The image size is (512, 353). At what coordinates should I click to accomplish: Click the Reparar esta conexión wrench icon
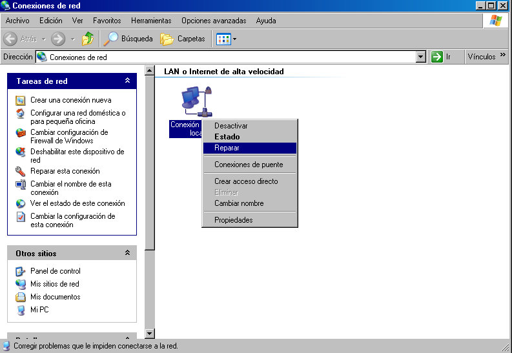pos(21,172)
